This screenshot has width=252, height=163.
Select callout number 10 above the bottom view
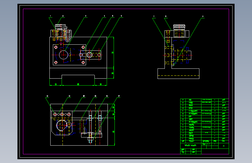click(47, 96)
